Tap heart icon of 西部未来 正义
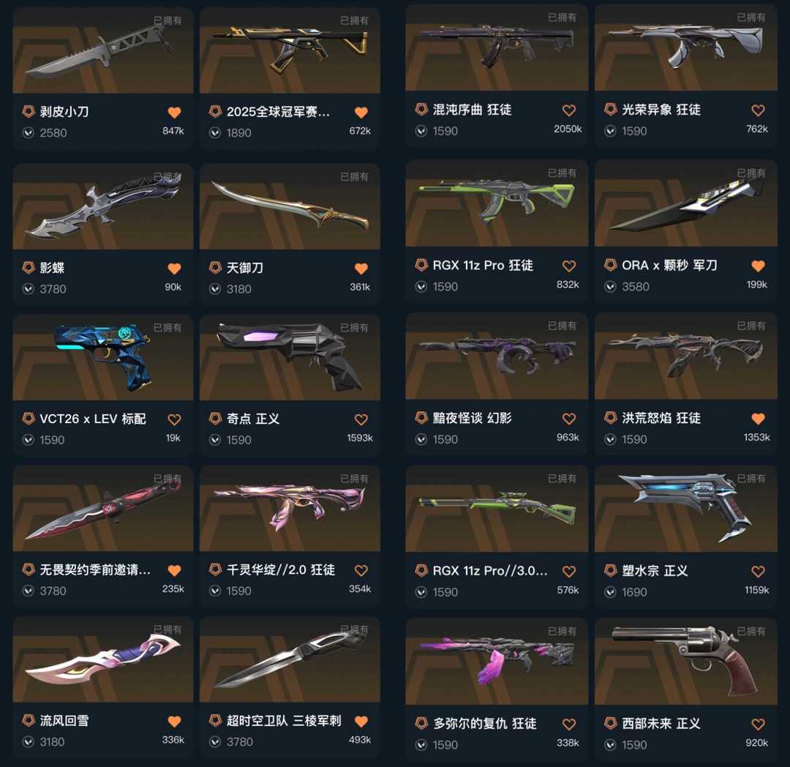The height and width of the screenshot is (767, 790). click(x=758, y=724)
